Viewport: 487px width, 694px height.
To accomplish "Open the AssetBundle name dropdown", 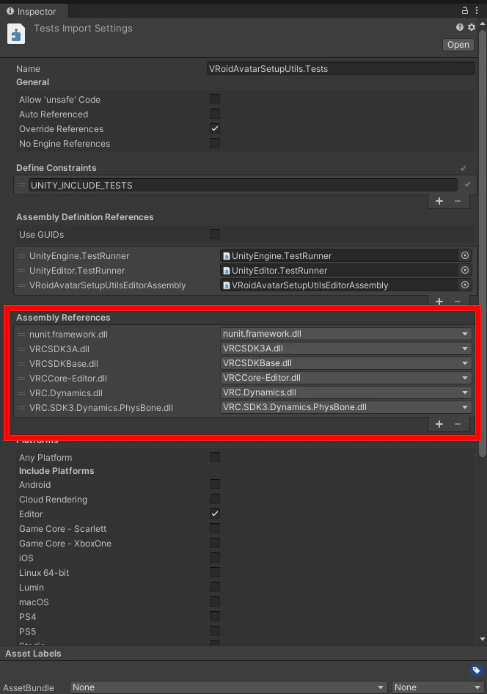I will click(x=228, y=687).
